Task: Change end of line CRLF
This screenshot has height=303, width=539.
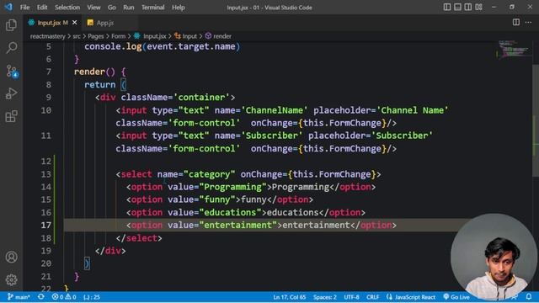Action: click(x=372, y=297)
